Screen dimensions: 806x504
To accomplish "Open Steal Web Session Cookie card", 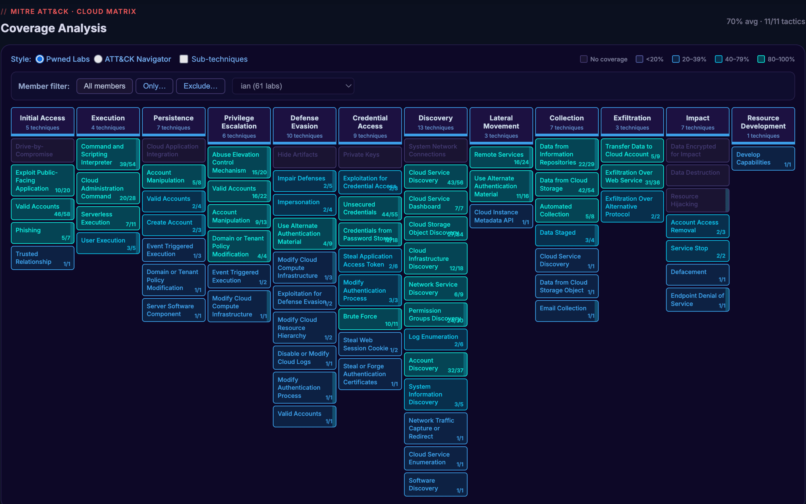I will 370,344.
